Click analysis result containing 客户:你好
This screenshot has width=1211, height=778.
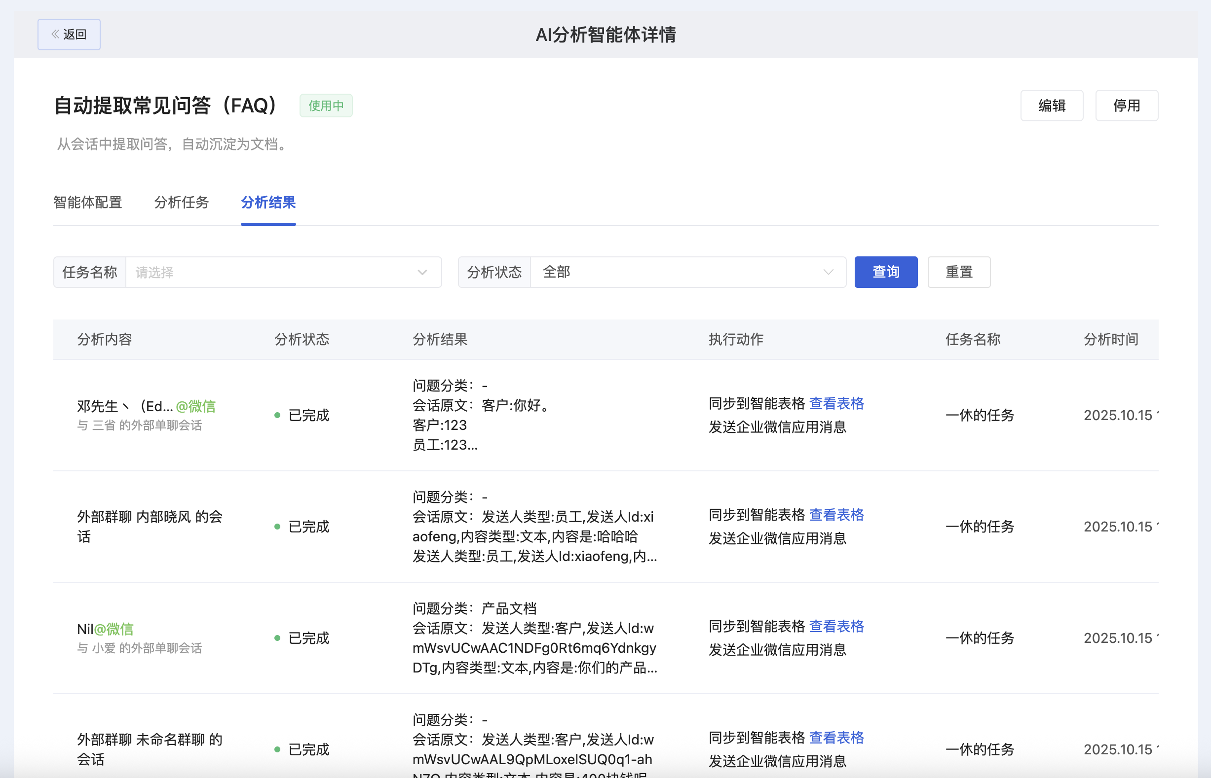pyautogui.click(x=480, y=415)
